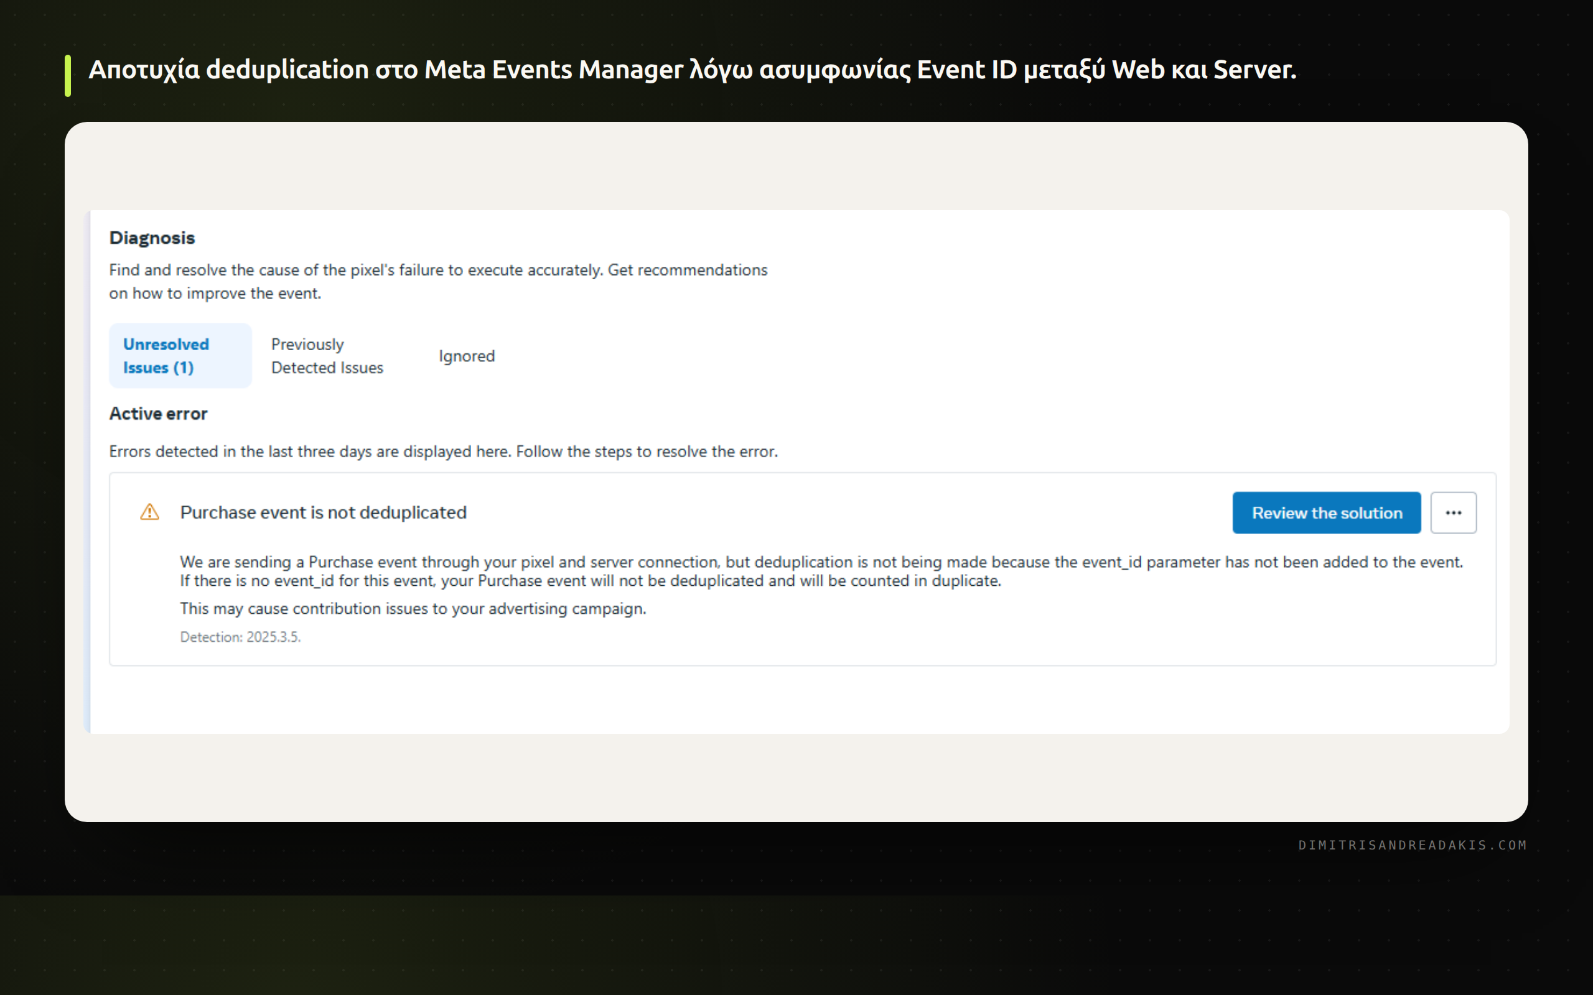Select 'Purchase event is not deduplicated' title
Viewport: 1593px width, 995px height.
point(323,512)
